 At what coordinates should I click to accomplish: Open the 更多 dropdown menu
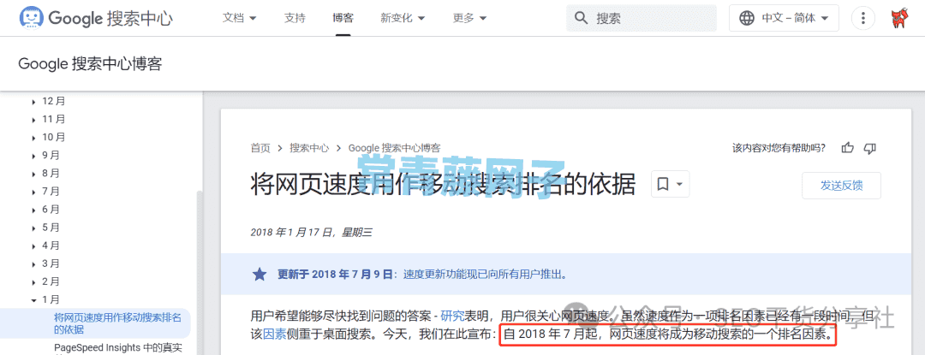469,18
